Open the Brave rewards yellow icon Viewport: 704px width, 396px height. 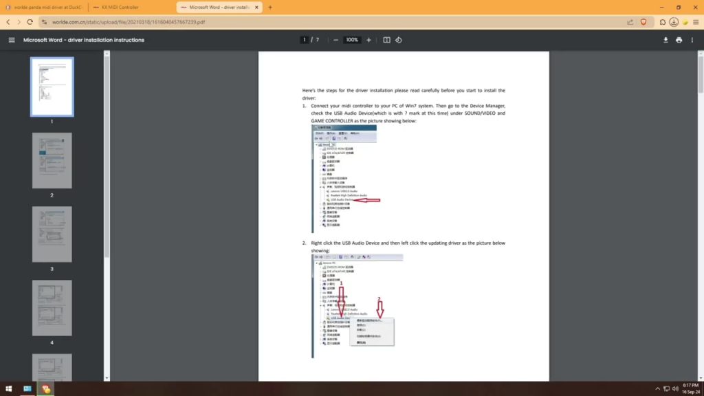coord(685,22)
